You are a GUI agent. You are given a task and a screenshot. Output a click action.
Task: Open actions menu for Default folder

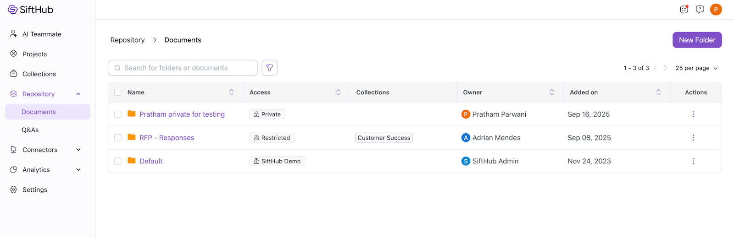[693, 161]
